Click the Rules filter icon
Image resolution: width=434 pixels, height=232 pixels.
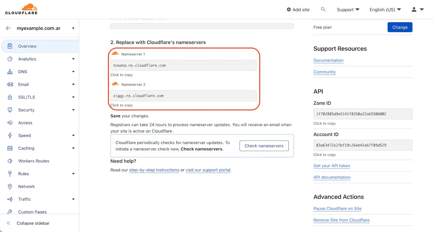[10, 174]
